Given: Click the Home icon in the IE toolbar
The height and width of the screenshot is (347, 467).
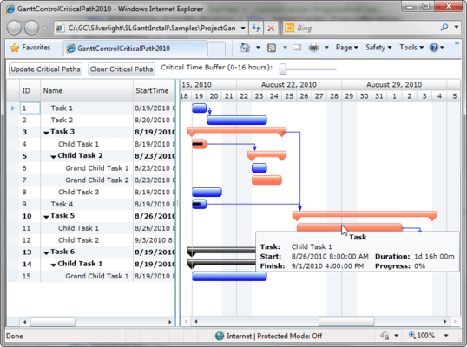Looking at the screenshot, I should tap(245, 48).
